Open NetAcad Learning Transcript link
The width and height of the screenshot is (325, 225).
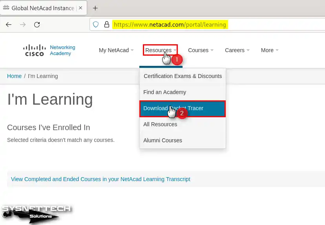pyautogui.click(x=100, y=179)
